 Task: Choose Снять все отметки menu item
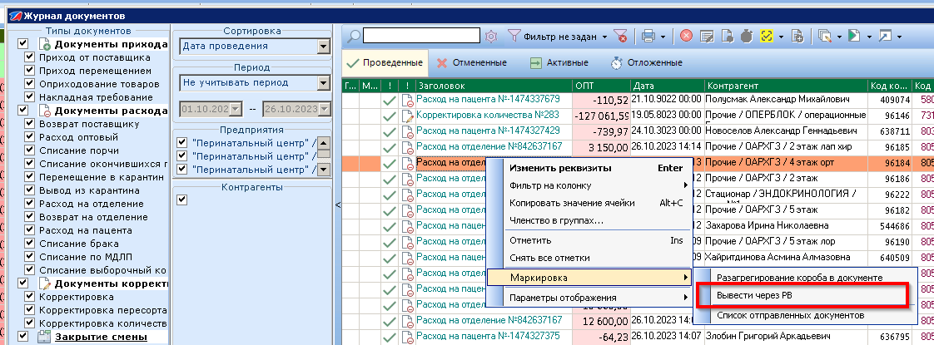[x=589, y=259]
